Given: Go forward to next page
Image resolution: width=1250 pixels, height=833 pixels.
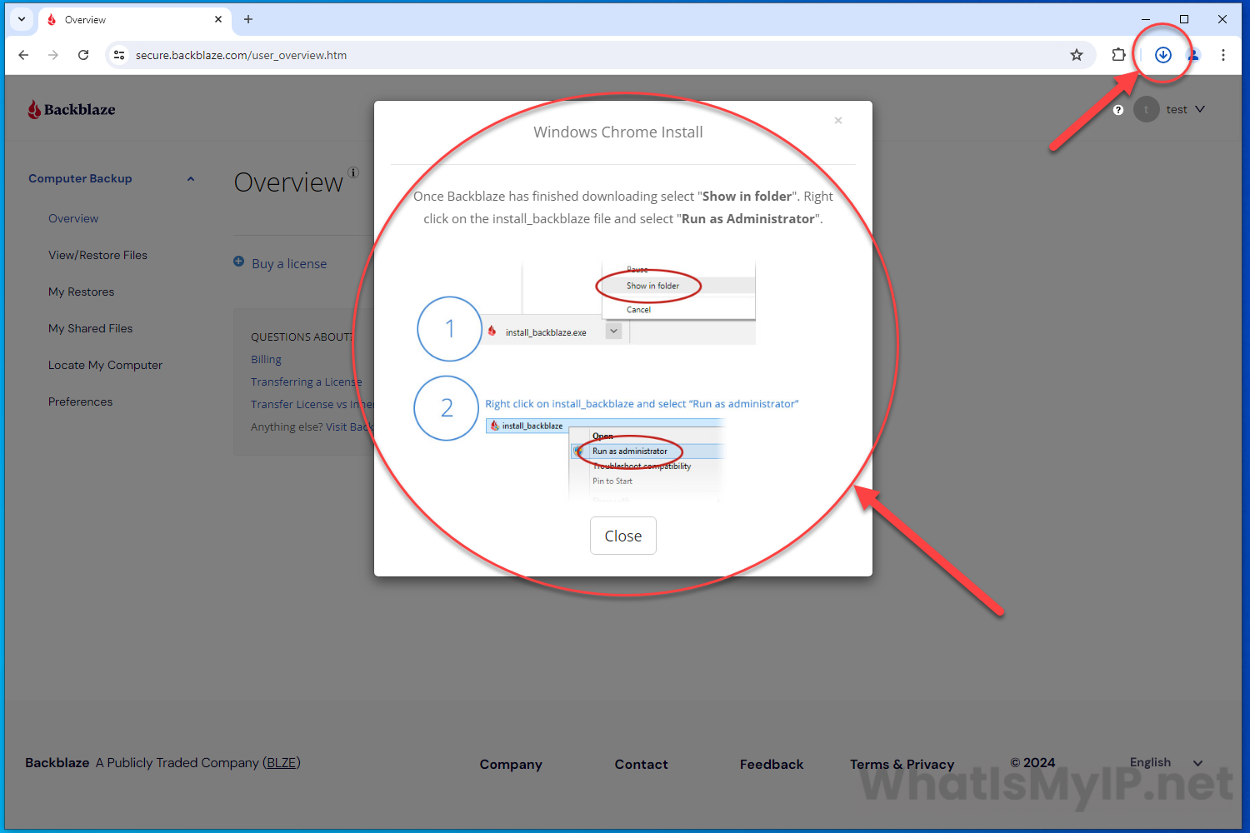Looking at the screenshot, I should coord(53,55).
